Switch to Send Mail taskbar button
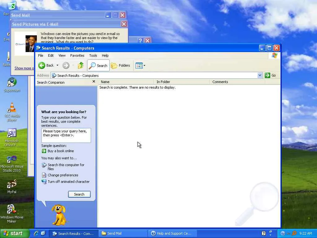The image size is (317, 238). 123,234
